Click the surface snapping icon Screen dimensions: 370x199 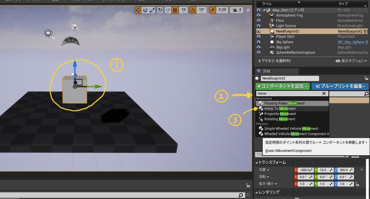point(168,10)
